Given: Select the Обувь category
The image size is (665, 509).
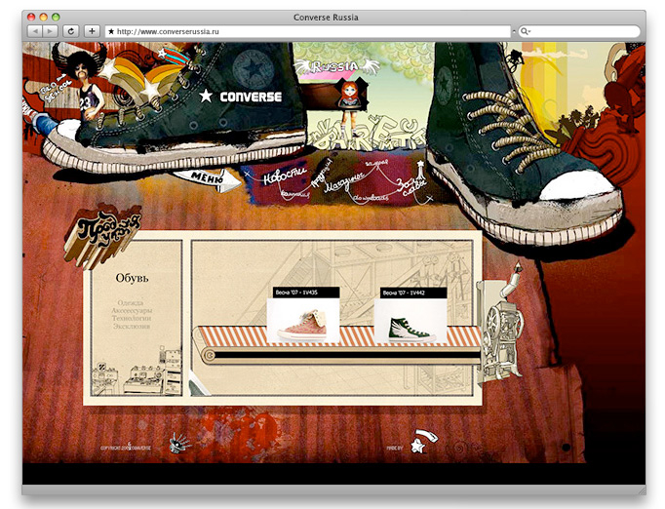Looking at the screenshot, I should [x=132, y=278].
